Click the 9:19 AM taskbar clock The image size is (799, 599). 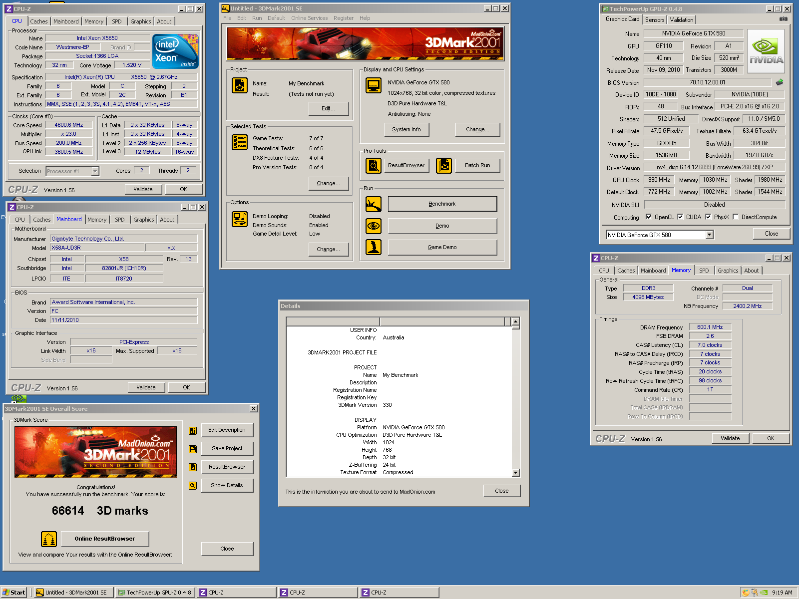pos(782,593)
